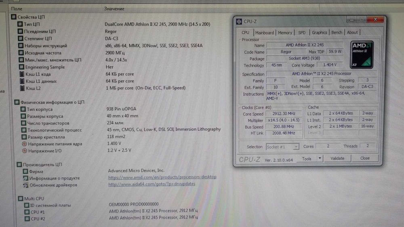Click the icon beside Мин./макс. множитель ЦП

pyautogui.click(x=21, y=60)
